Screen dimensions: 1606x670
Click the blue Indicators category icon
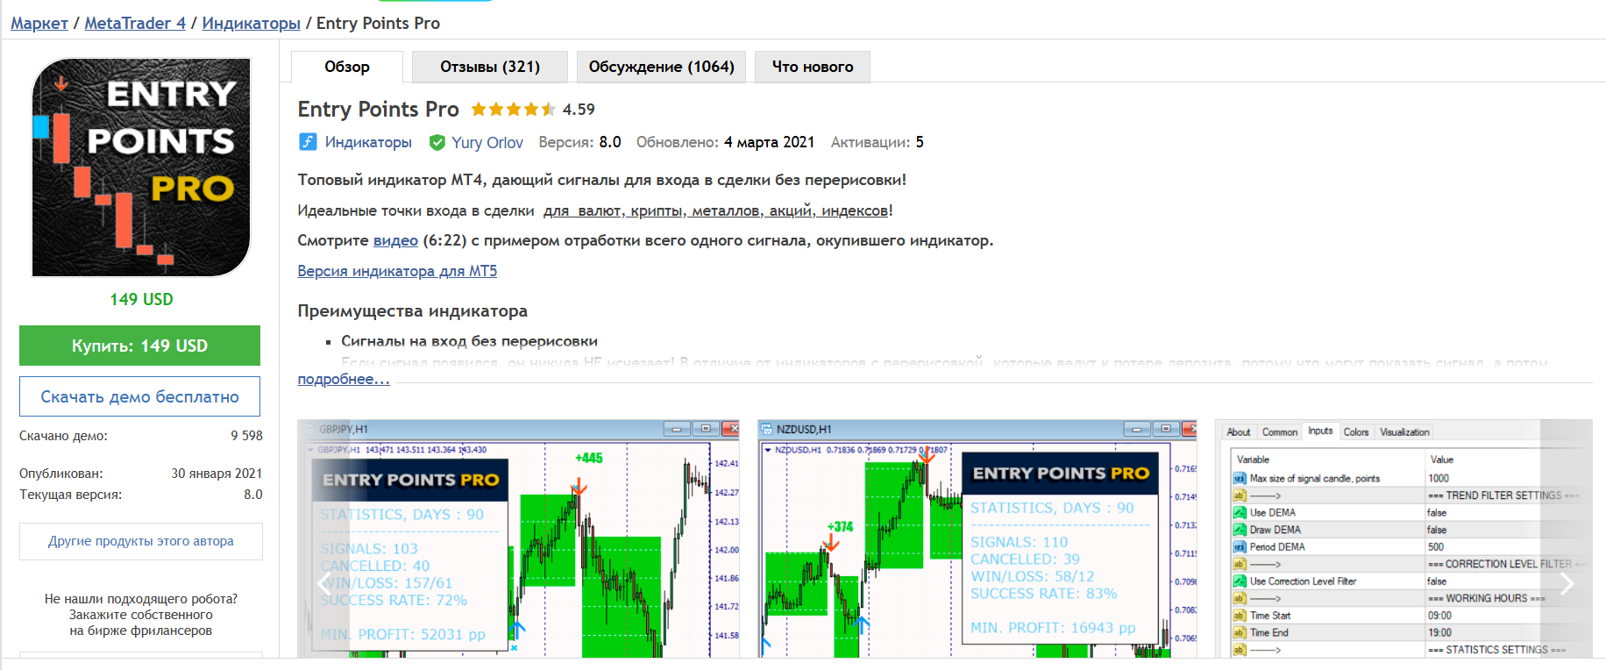pos(308,142)
